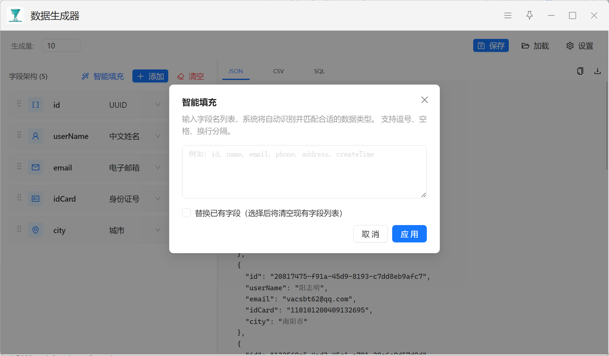Switch to the SQL tab

coord(319,71)
